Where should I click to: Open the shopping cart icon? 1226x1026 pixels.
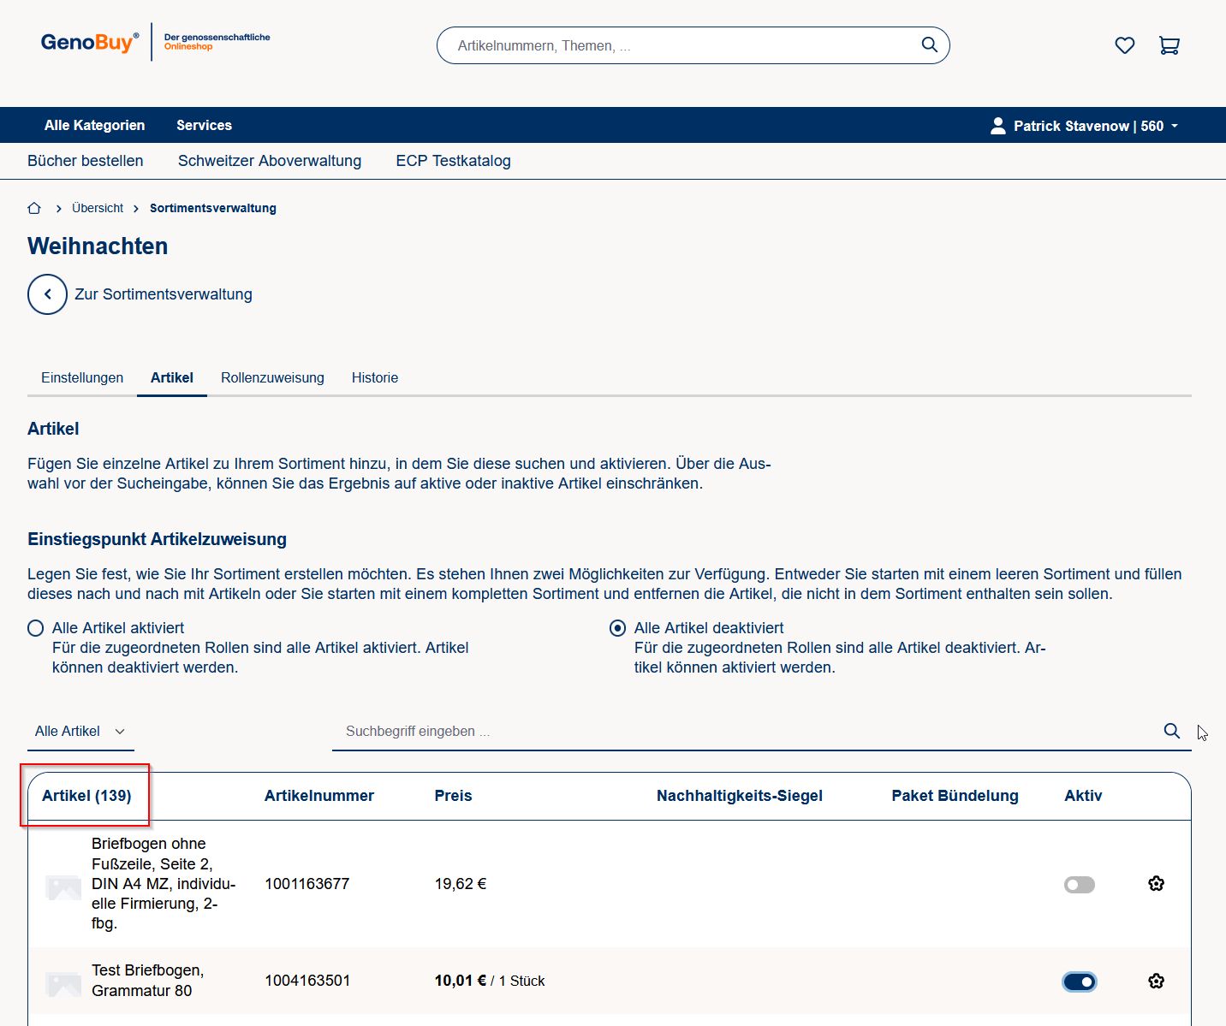click(x=1169, y=45)
